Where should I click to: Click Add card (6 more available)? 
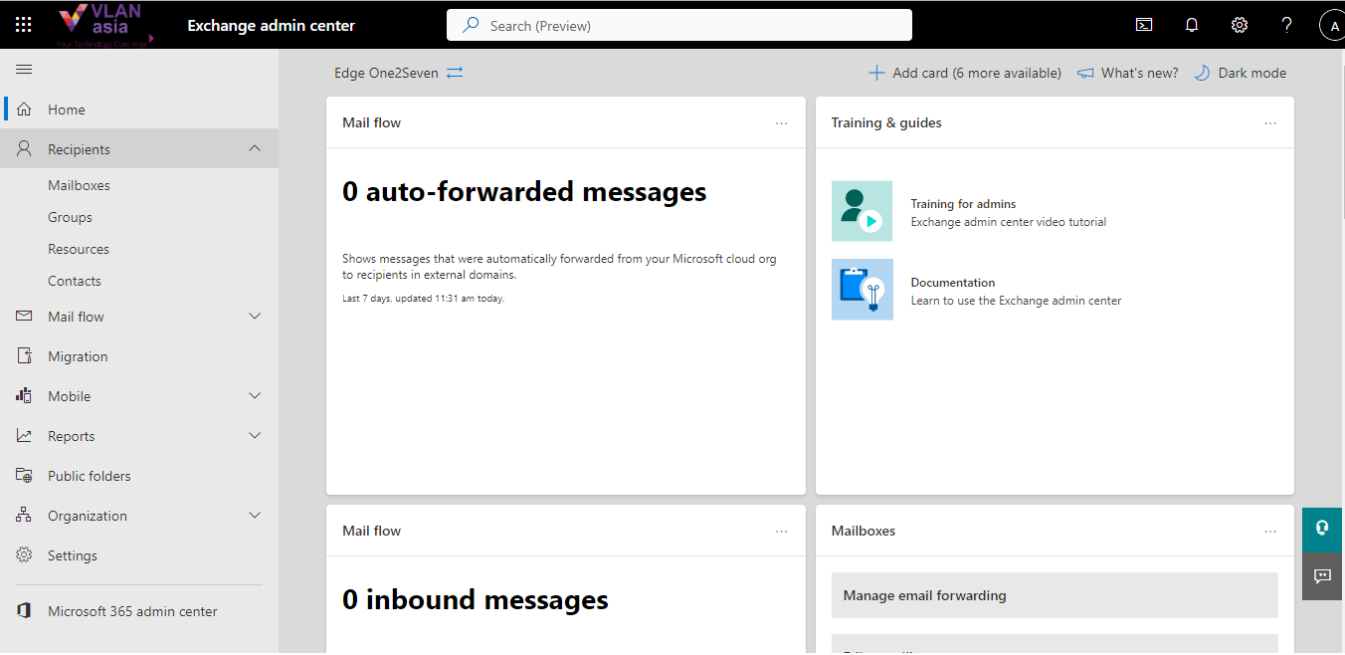point(965,73)
